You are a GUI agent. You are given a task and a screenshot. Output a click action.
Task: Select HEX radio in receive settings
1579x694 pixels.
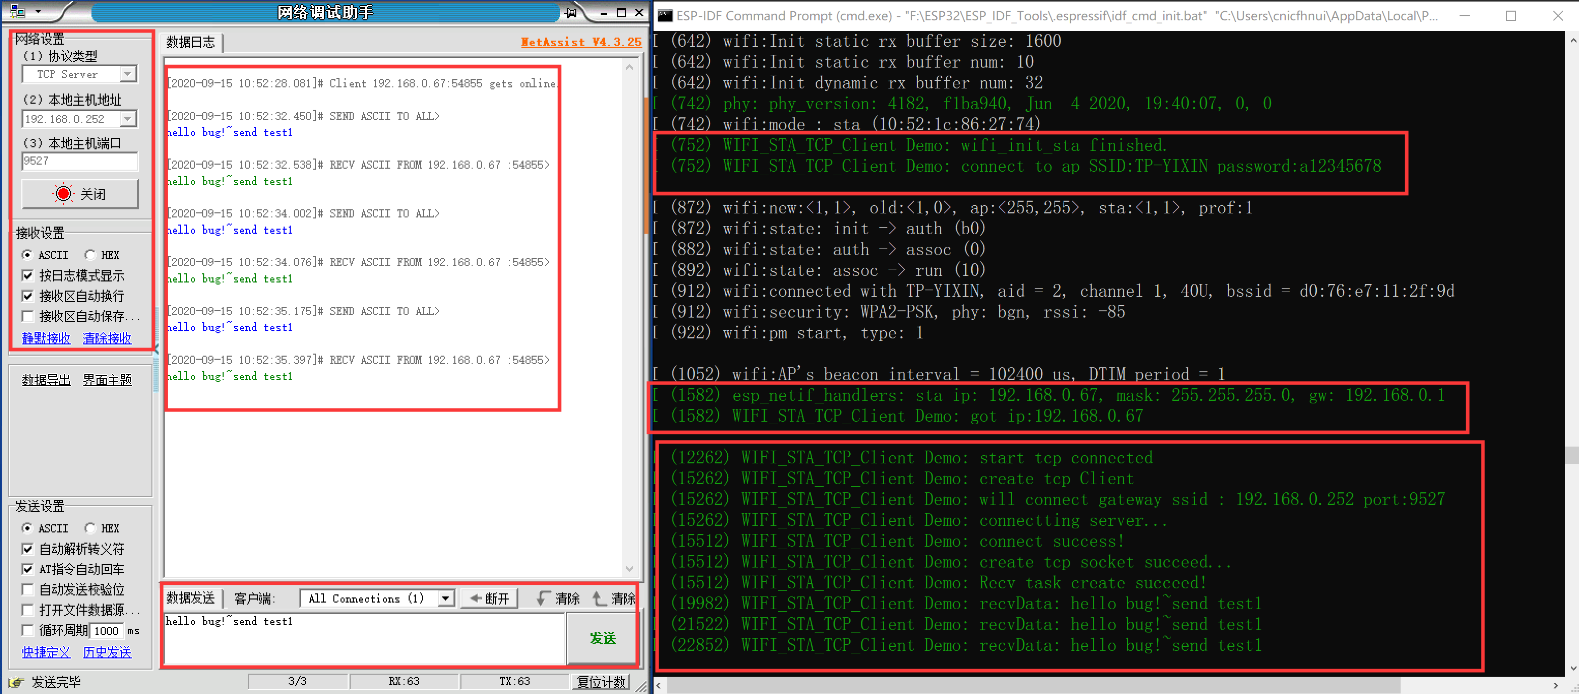90,255
